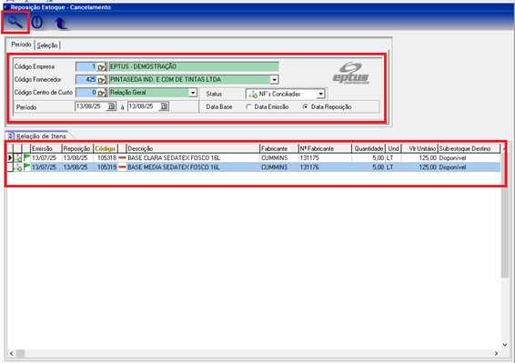Sort by the Quantidade column header
Viewport: 515px width, 363px height.
[369, 148]
